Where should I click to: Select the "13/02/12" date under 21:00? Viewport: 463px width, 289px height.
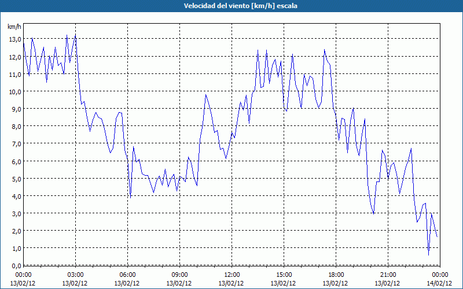click(387, 283)
